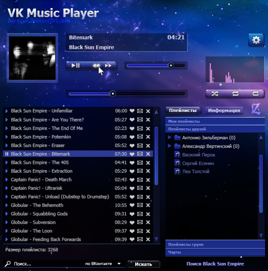This screenshot has height=271, width=268.
Task: Open the 'по ВКонтакте' search source dropdown
Action: (x=119, y=264)
